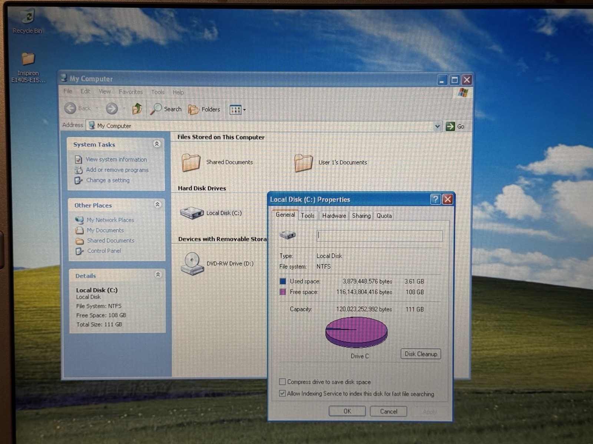Open the Tools menu
Screen dimensions: 593x444
click(158, 92)
